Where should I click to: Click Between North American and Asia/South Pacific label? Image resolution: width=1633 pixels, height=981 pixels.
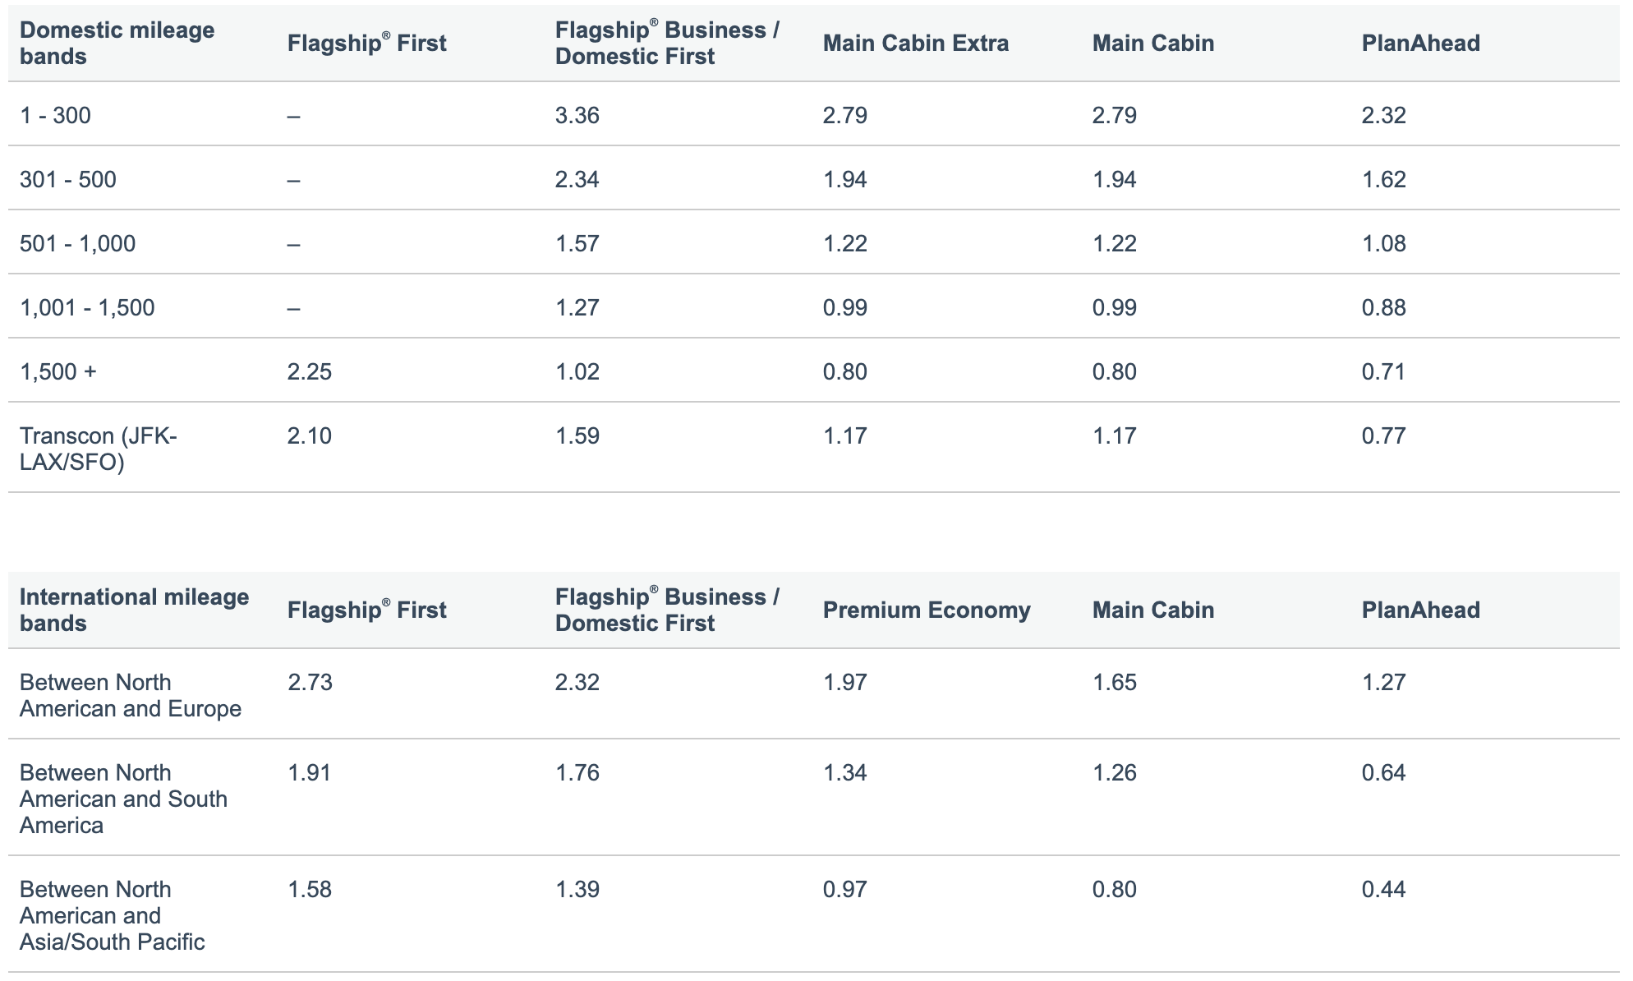tap(112, 915)
